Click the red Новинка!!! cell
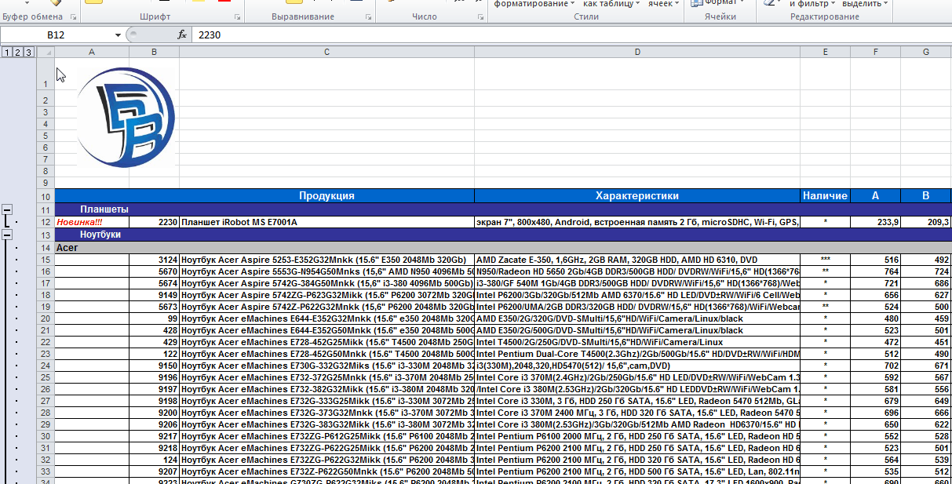This screenshot has height=484, width=952. click(x=92, y=222)
